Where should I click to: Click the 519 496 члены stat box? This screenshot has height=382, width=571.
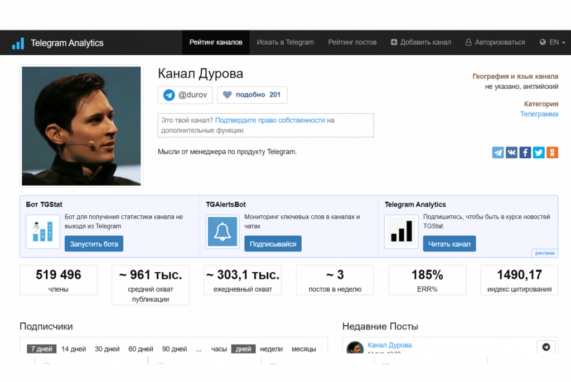(x=58, y=280)
